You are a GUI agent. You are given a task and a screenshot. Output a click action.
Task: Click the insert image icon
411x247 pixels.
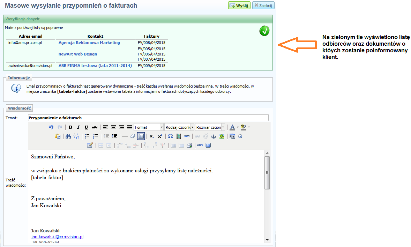click(222, 136)
